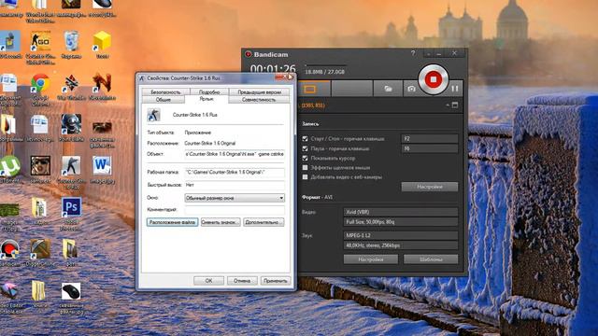The image size is (598, 336).
Task: Click the MPEG-1 L2 audio codec text
Action: pyautogui.click(x=358, y=235)
